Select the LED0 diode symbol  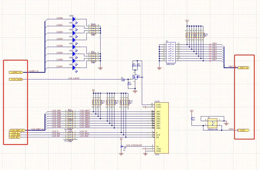click(74, 19)
